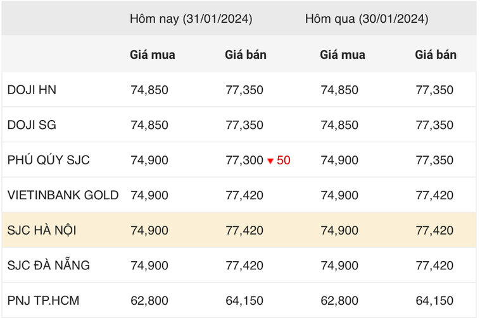Select the "Hôm qua (30/01/2024)" column header
This screenshot has height=318, width=480.
pos(366,19)
